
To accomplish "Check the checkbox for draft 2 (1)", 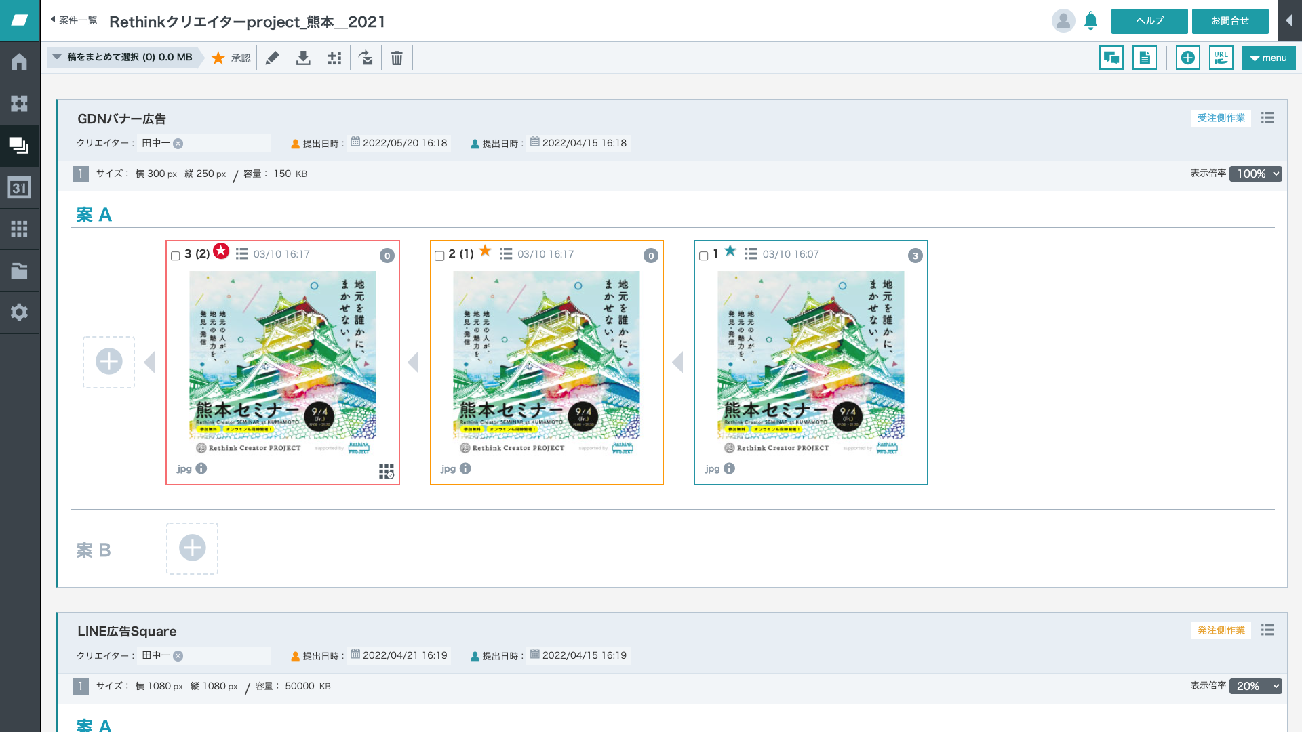I will [439, 256].
